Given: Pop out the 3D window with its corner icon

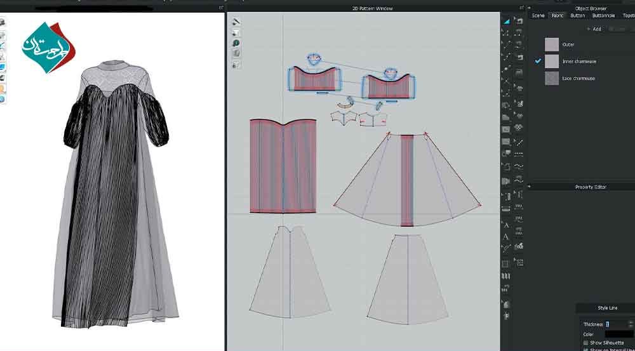Looking at the screenshot, I should (x=221, y=7).
